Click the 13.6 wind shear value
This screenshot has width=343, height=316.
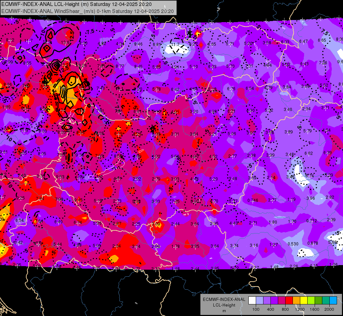(x=65, y=42)
